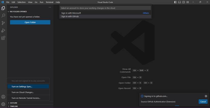210x108 pixels.
Task: Choose Sign in with GitHub option
Action: coord(70,17)
